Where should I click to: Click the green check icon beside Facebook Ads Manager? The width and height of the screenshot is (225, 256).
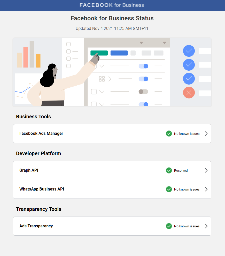coord(169,134)
